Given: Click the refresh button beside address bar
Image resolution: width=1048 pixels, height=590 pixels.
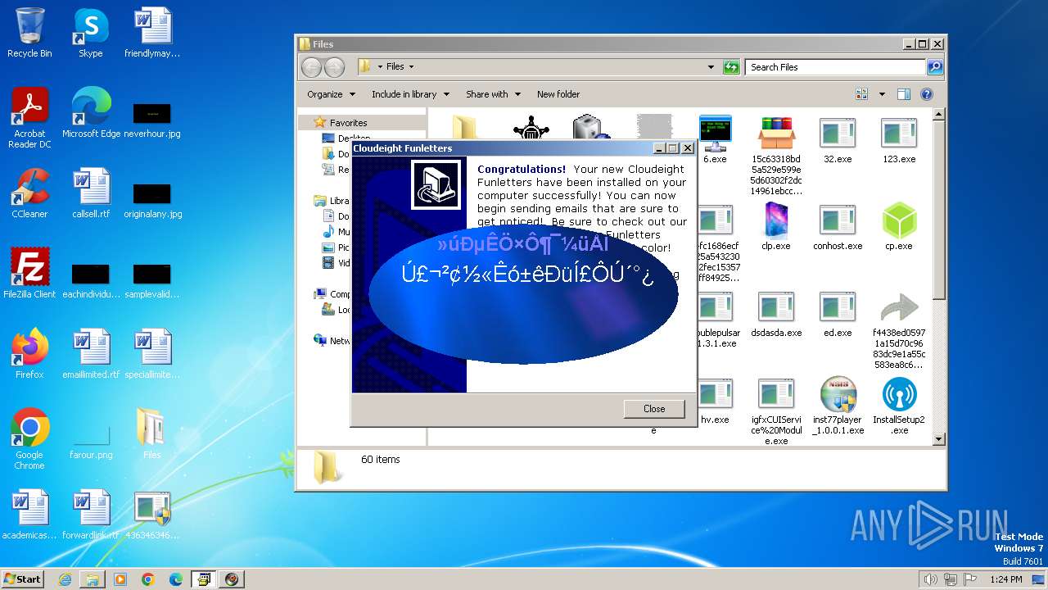Looking at the screenshot, I should [731, 67].
